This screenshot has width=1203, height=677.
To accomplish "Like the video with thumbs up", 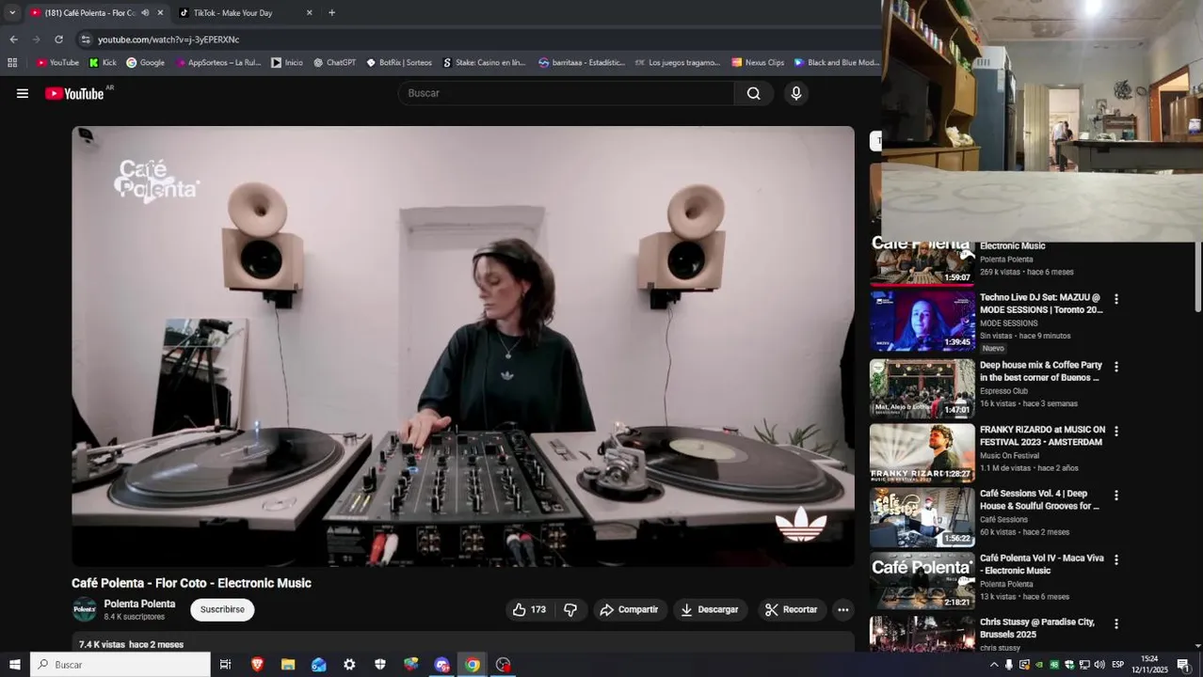I will coord(528,609).
